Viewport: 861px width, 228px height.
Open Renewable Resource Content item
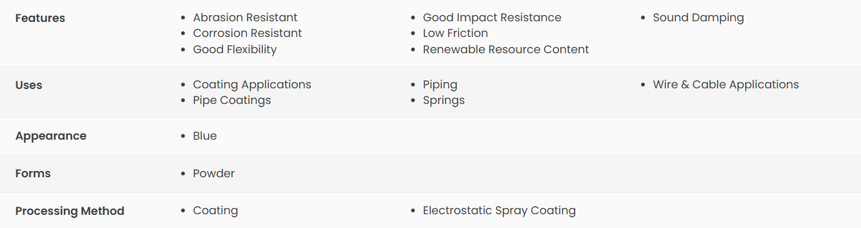[506, 49]
